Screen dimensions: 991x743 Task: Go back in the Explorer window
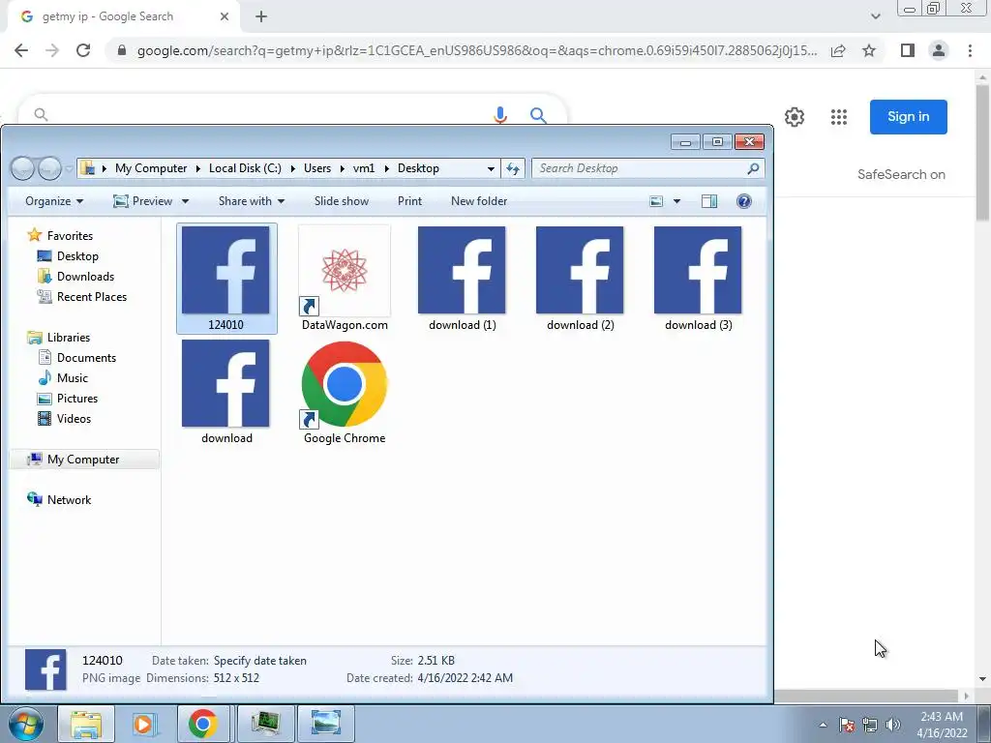(x=23, y=168)
